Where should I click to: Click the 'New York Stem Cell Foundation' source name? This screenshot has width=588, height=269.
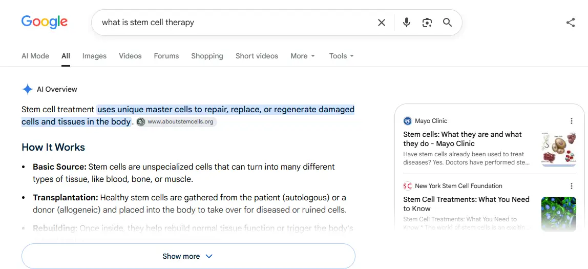tap(458, 185)
